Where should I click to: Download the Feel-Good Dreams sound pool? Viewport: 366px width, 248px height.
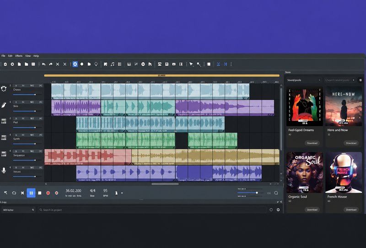pyautogui.click(x=312, y=143)
